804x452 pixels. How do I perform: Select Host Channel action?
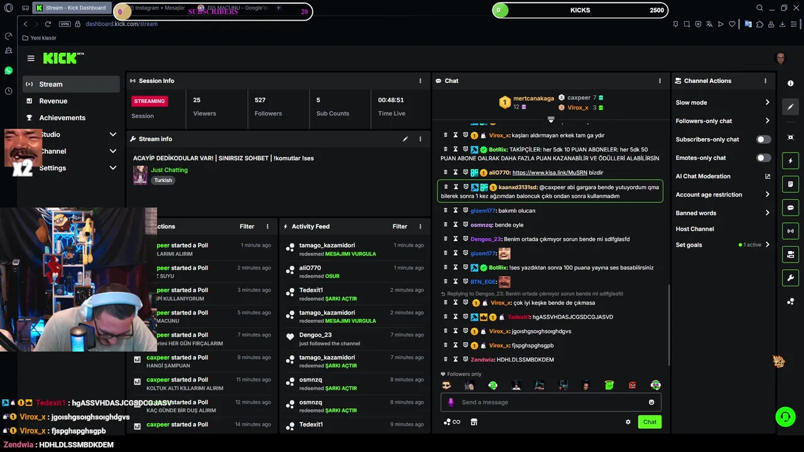click(x=695, y=229)
